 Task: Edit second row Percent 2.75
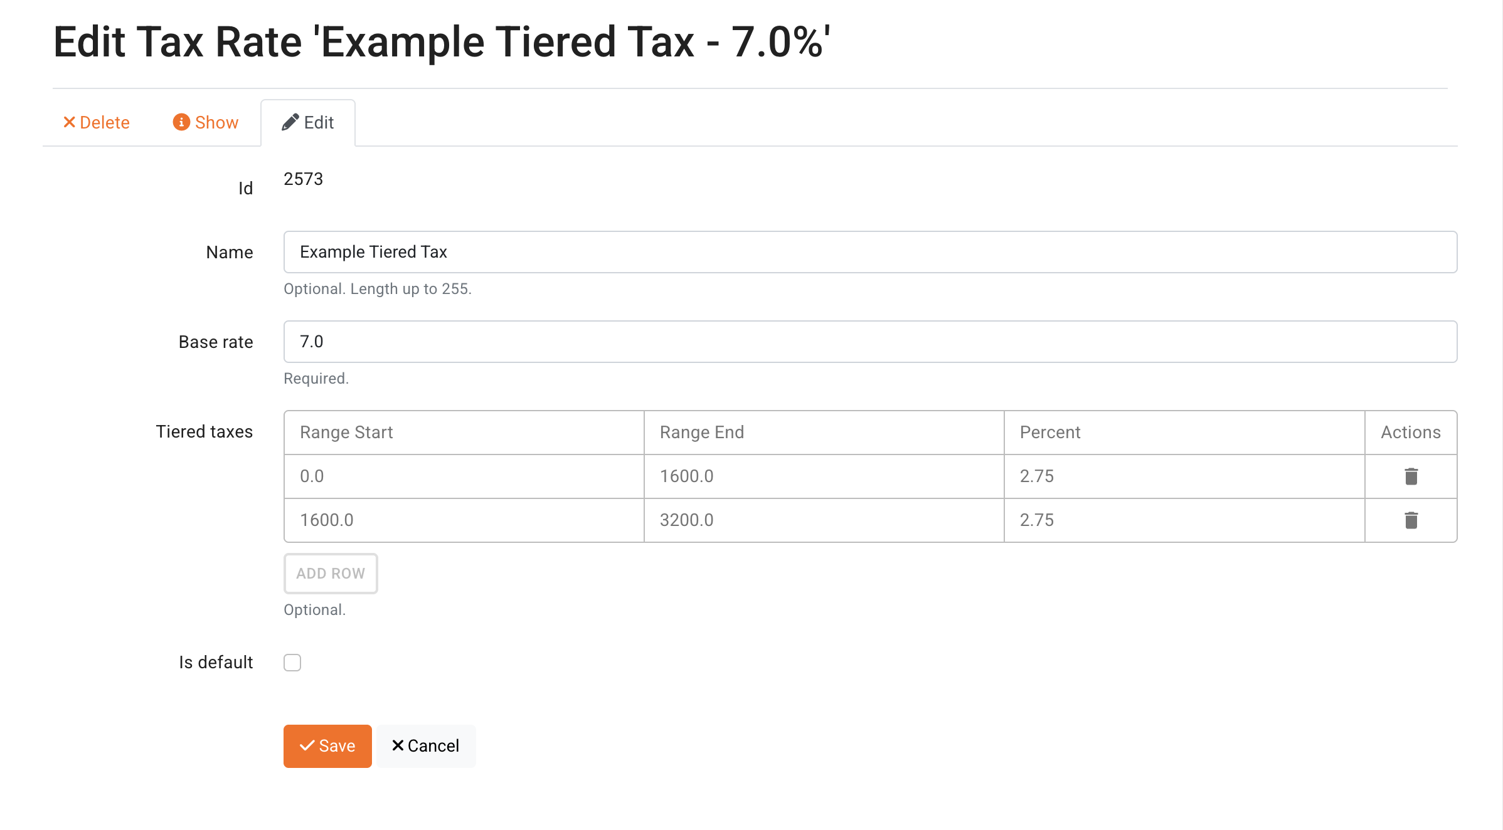click(x=1184, y=520)
